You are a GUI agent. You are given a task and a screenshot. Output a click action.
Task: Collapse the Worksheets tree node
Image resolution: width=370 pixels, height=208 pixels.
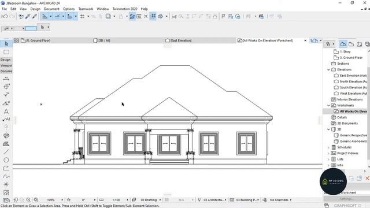(x=328, y=105)
